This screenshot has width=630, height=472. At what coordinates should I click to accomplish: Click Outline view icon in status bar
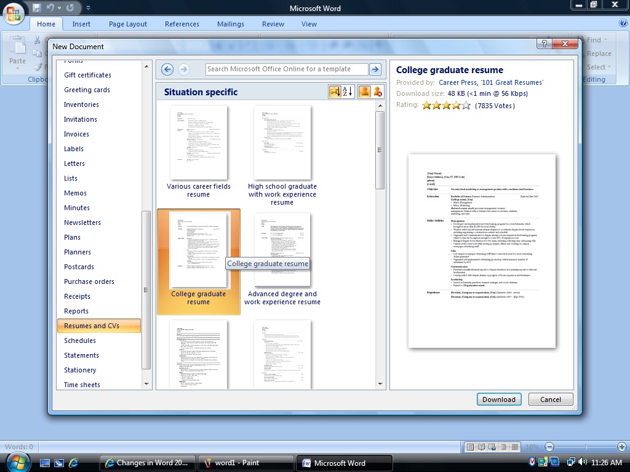[x=503, y=447]
